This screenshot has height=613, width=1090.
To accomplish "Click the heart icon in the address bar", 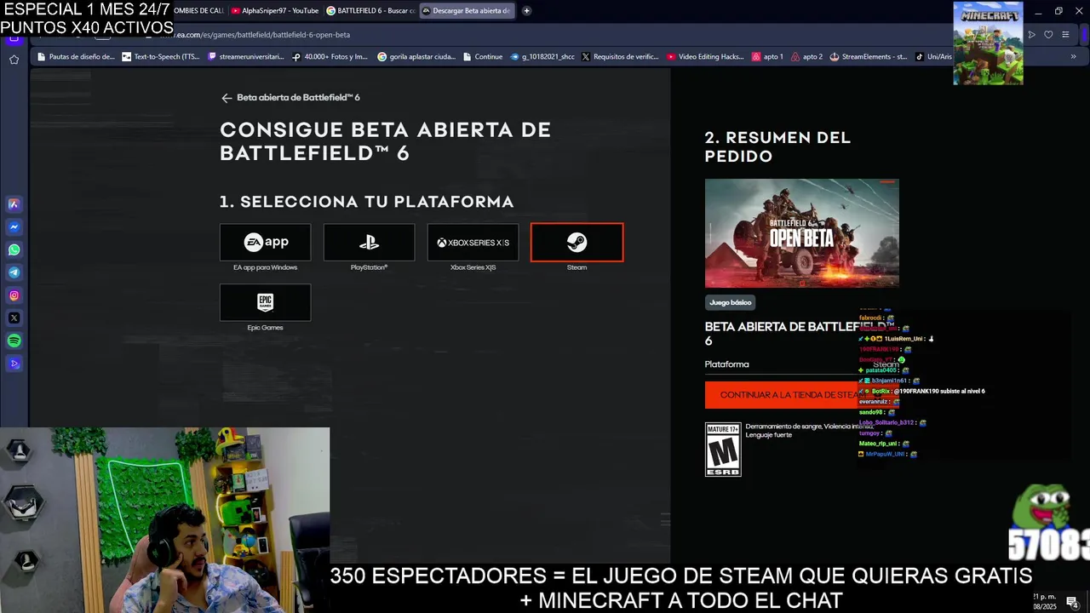I will pyautogui.click(x=1048, y=35).
